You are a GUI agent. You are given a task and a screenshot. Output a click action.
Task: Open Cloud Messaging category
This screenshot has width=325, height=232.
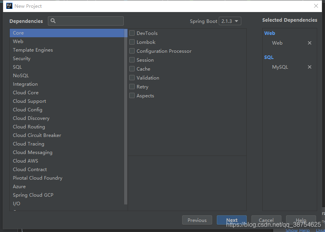[x=67, y=152]
